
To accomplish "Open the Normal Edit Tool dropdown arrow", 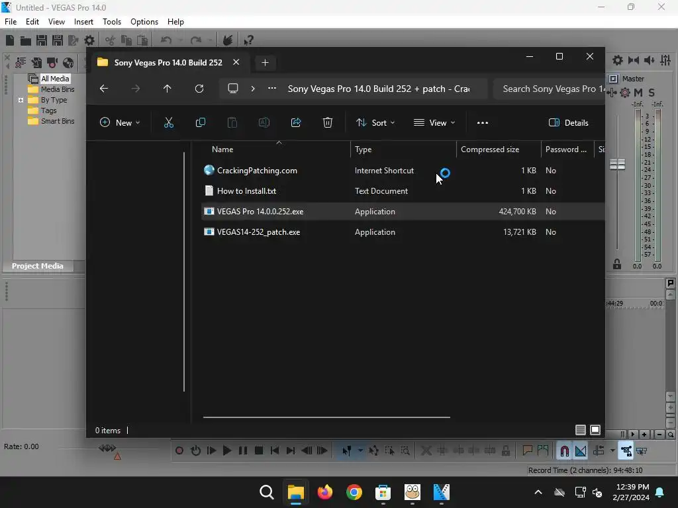I will tap(360, 451).
